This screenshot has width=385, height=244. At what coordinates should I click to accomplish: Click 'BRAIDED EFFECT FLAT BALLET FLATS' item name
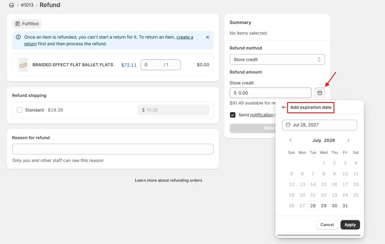[73, 65]
